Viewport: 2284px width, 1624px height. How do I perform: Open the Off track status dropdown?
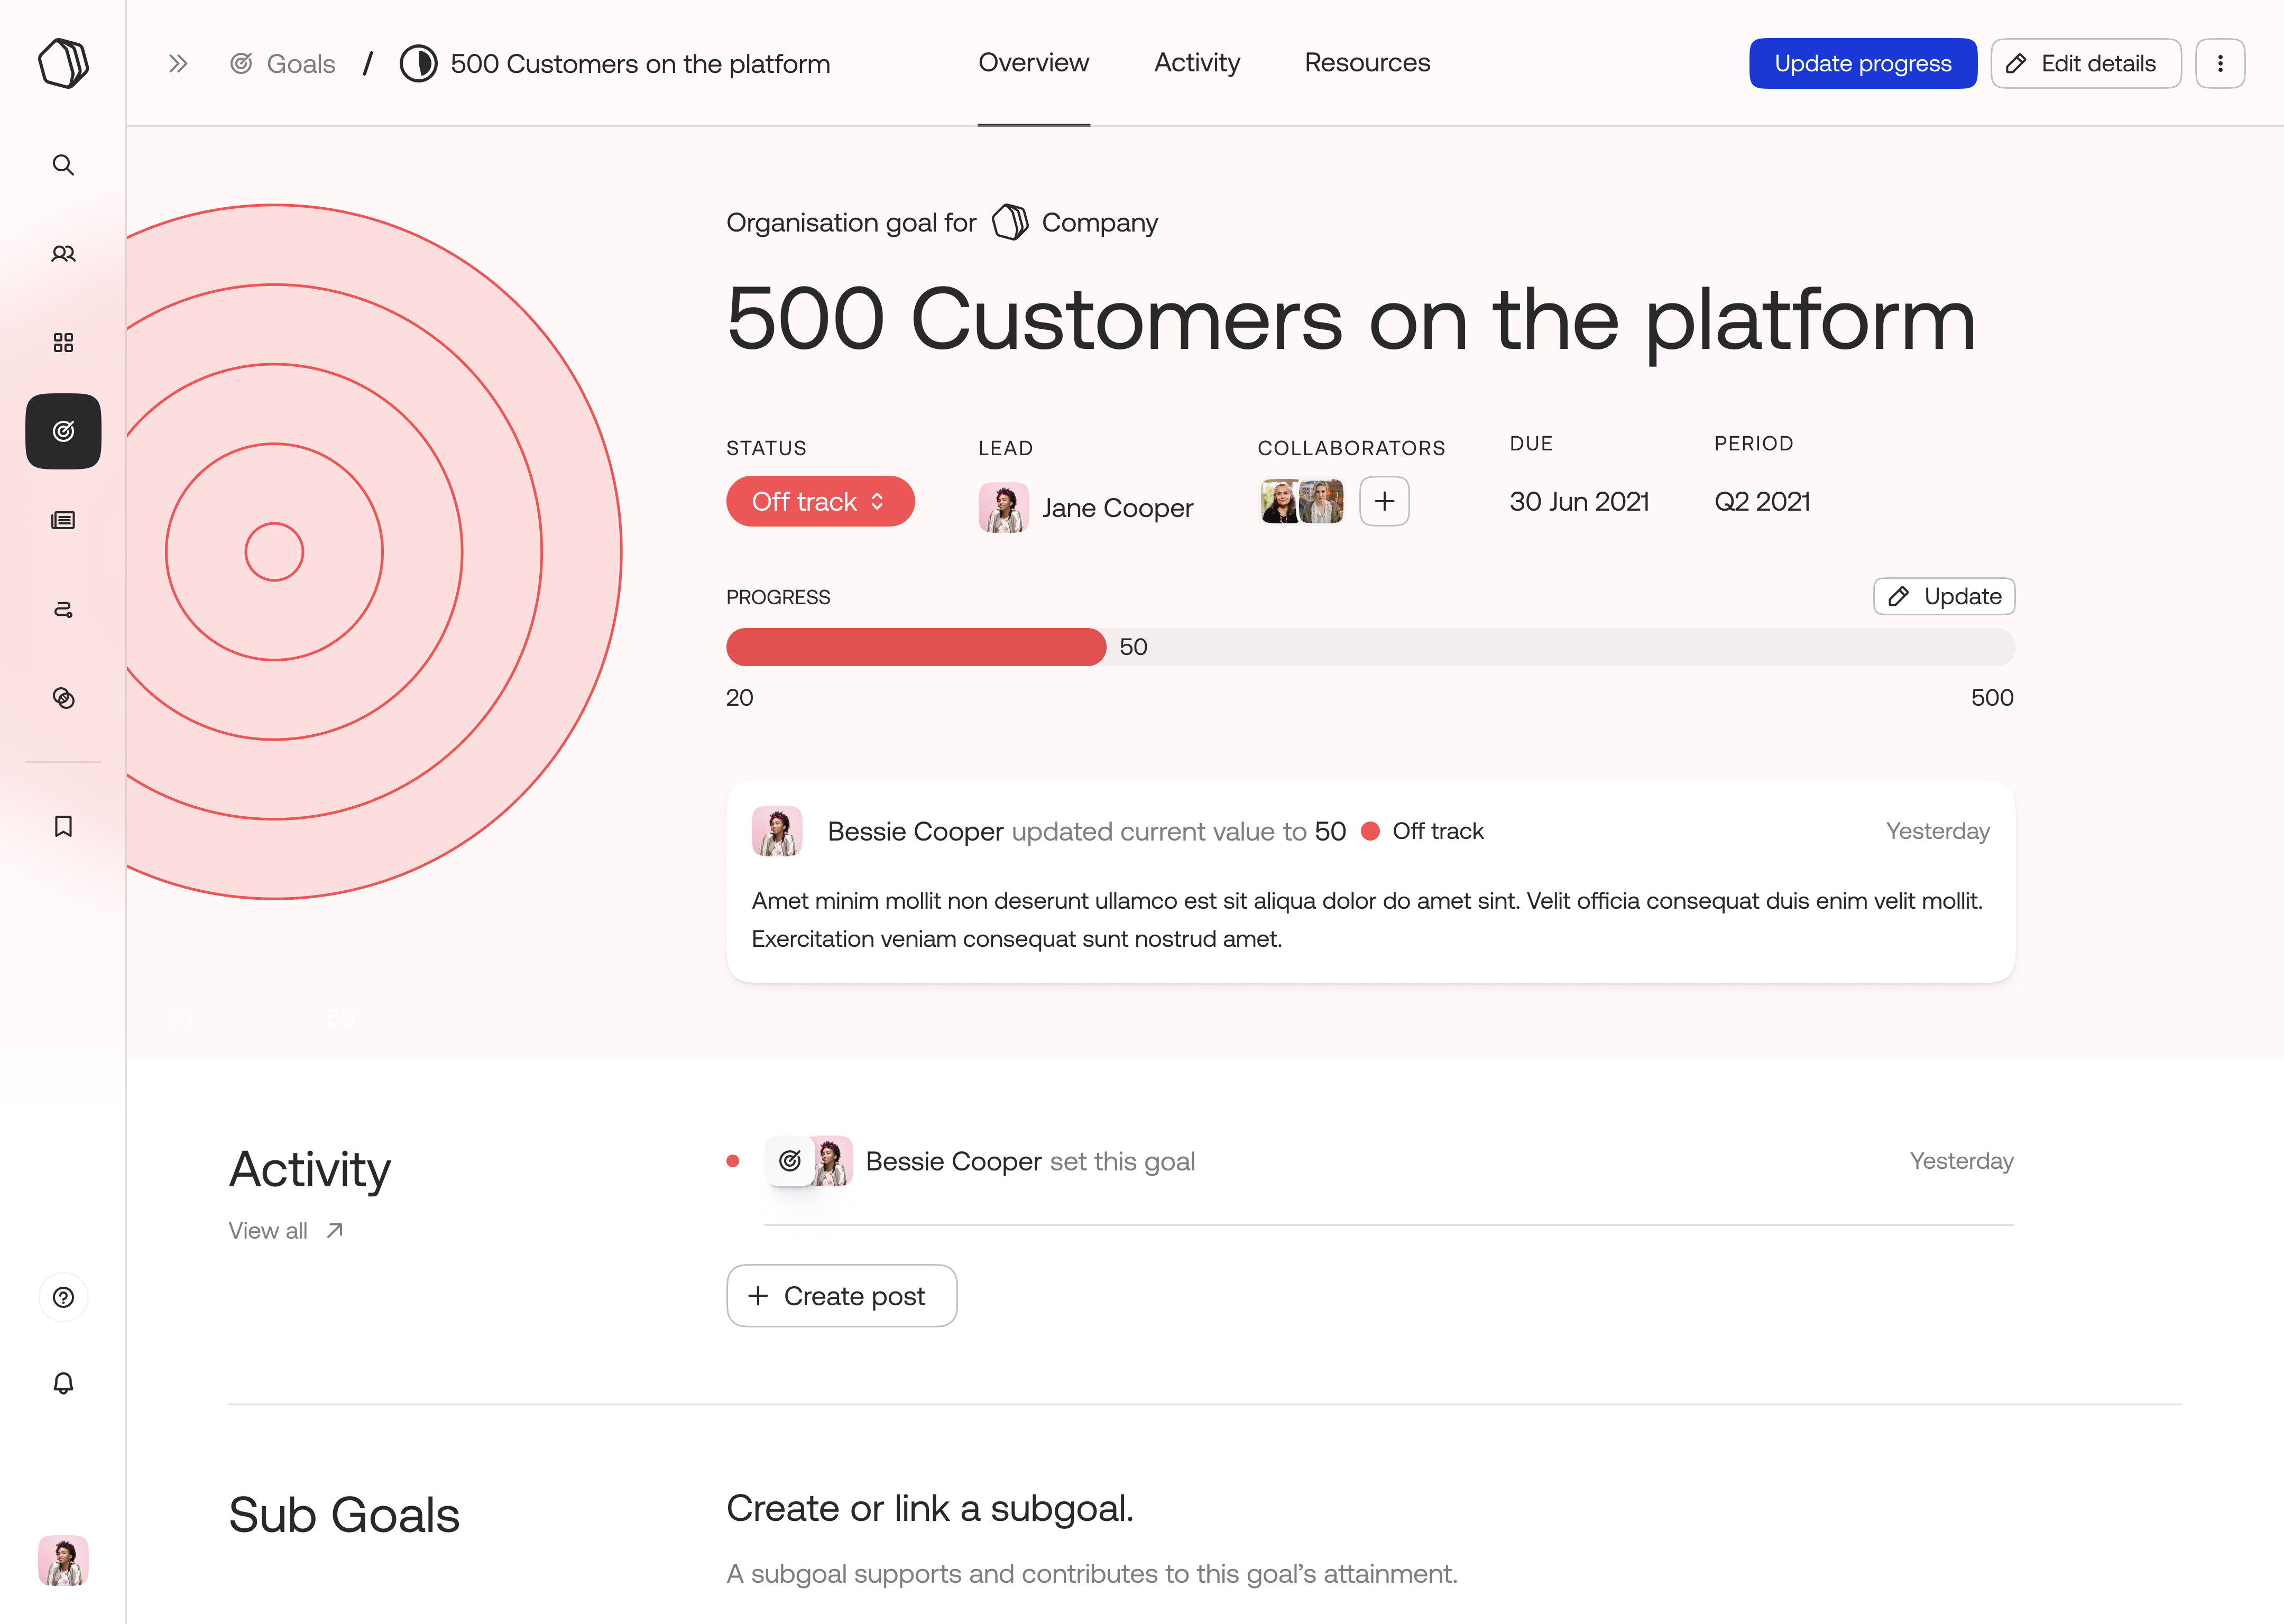tap(819, 501)
